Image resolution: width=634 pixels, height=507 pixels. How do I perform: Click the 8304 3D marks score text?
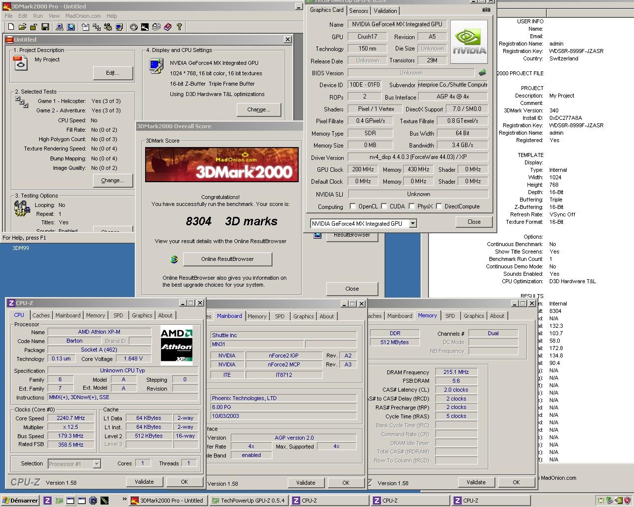pyautogui.click(x=231, y=221)
